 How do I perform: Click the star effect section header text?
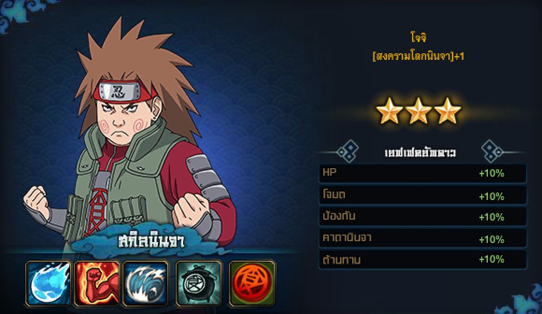(420, 152)
